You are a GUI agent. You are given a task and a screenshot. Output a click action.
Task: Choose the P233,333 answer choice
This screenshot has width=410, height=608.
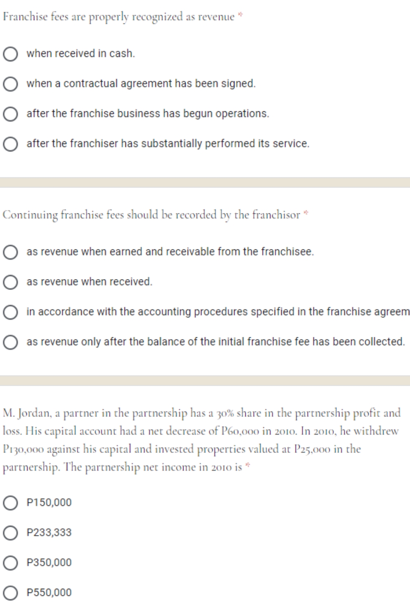pyautogui.click(x=10, y=533)
